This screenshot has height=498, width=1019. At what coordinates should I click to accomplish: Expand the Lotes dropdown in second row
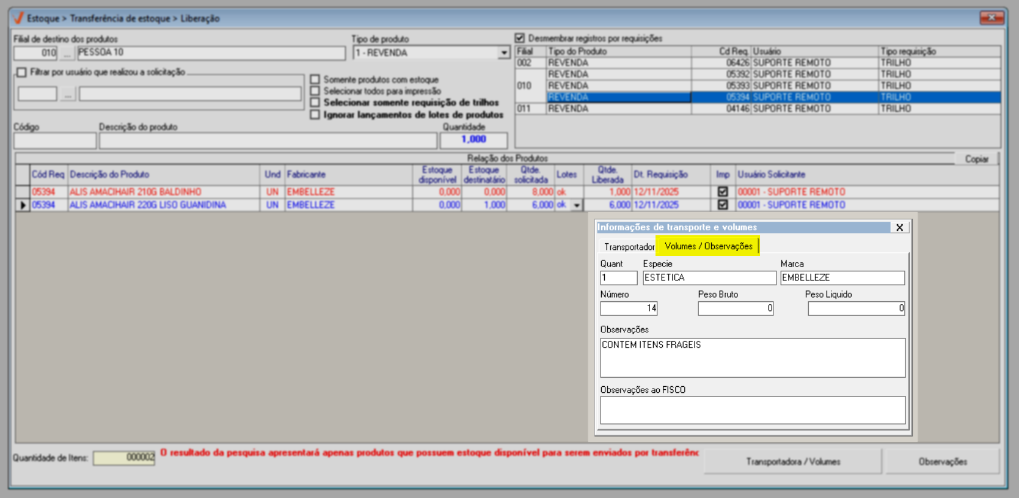coord(577,205)
